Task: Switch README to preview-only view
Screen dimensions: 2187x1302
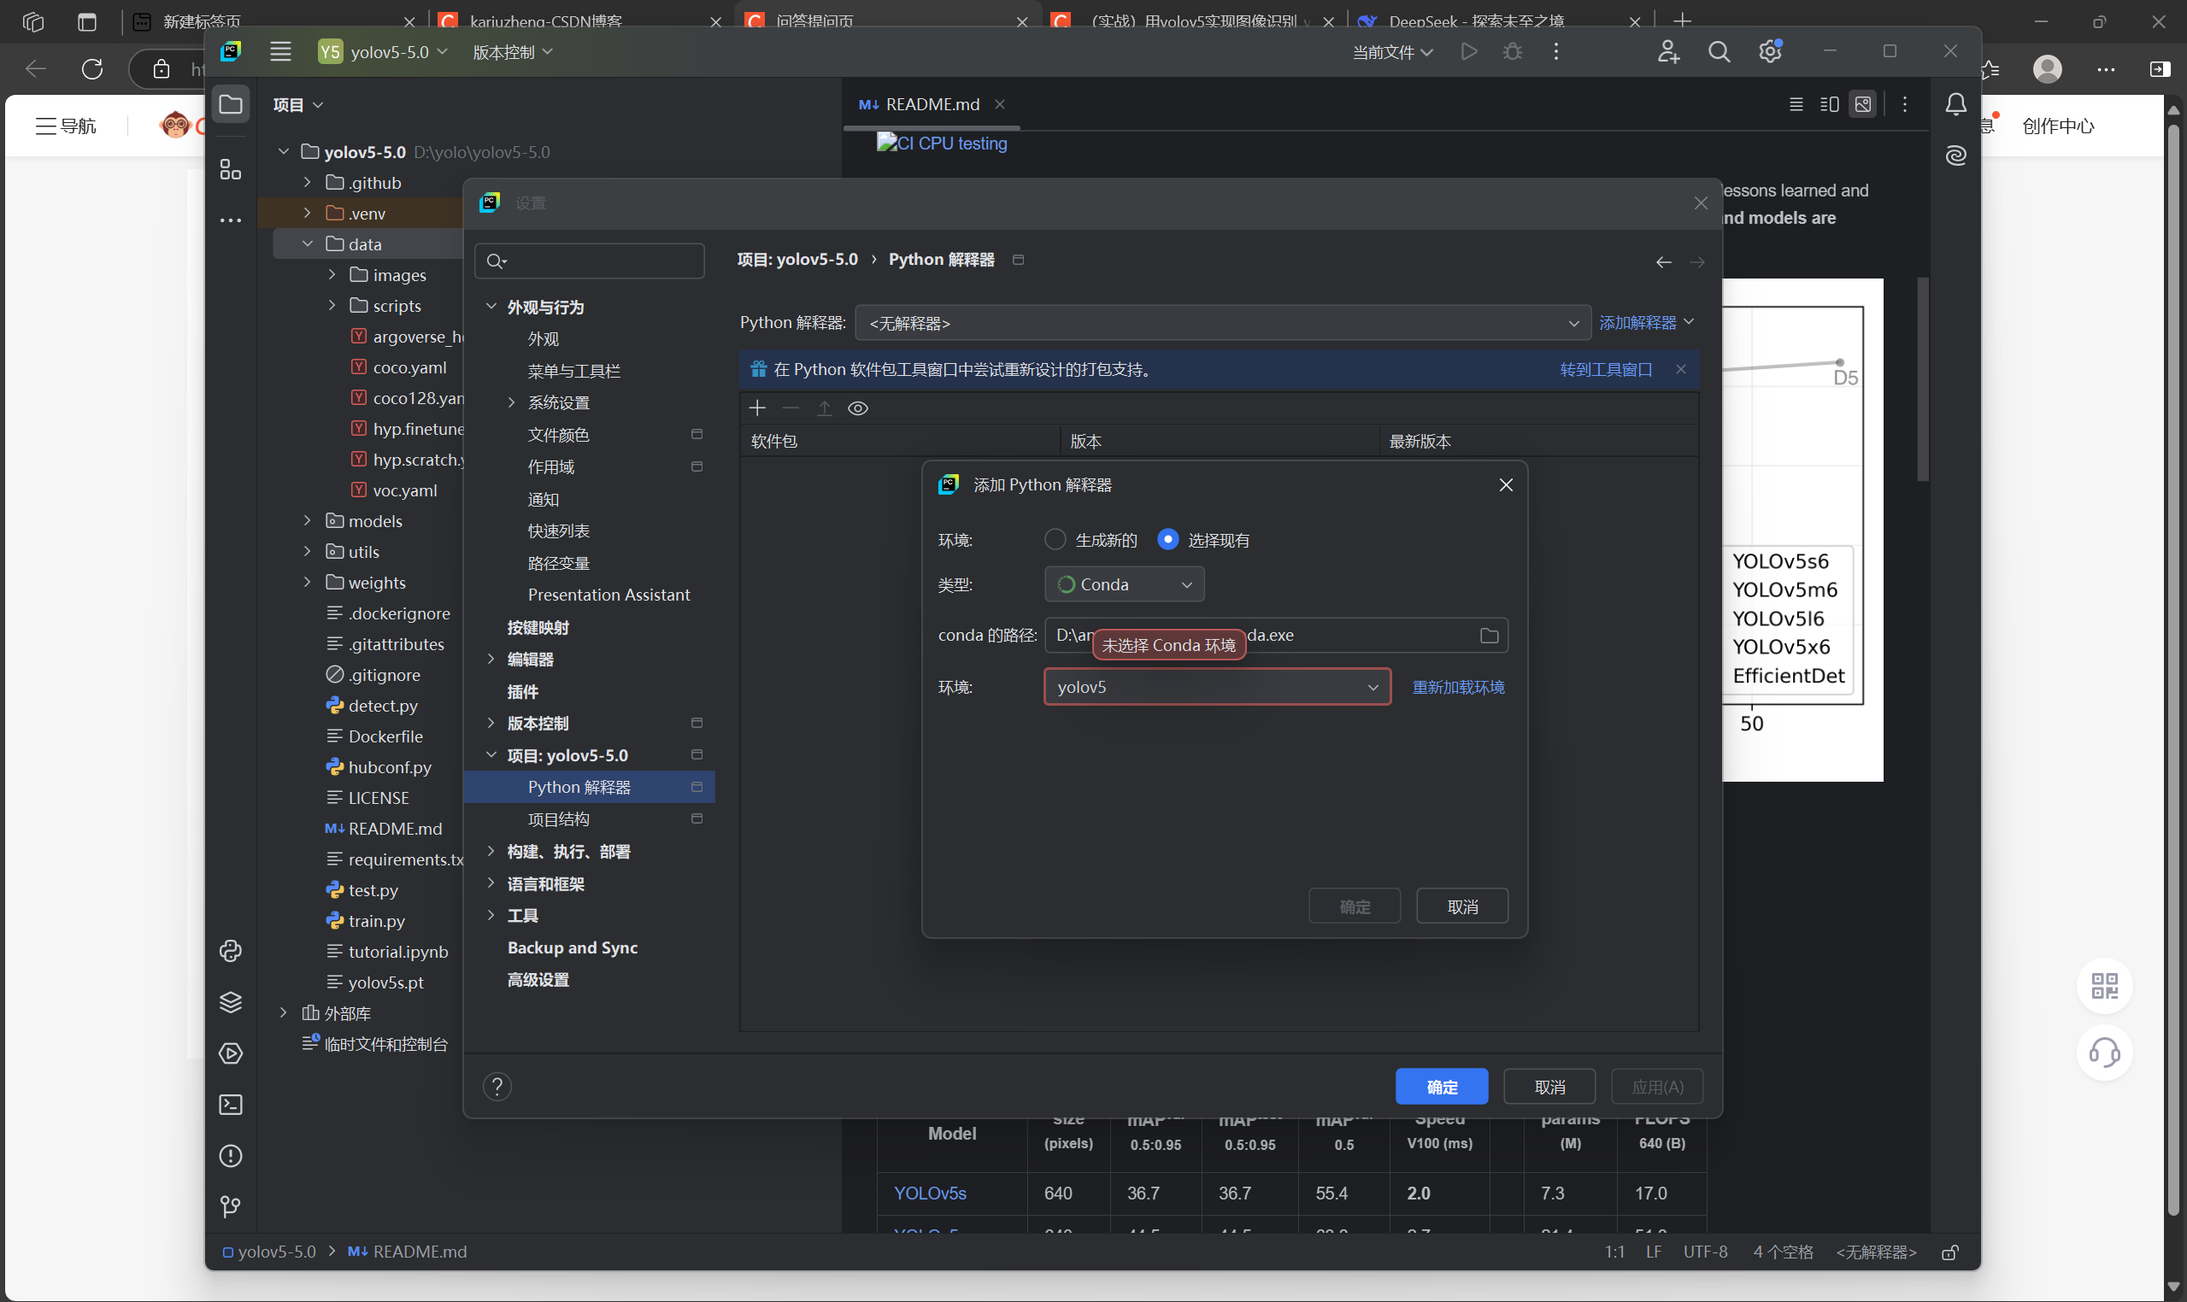Action: (1863, 104)
